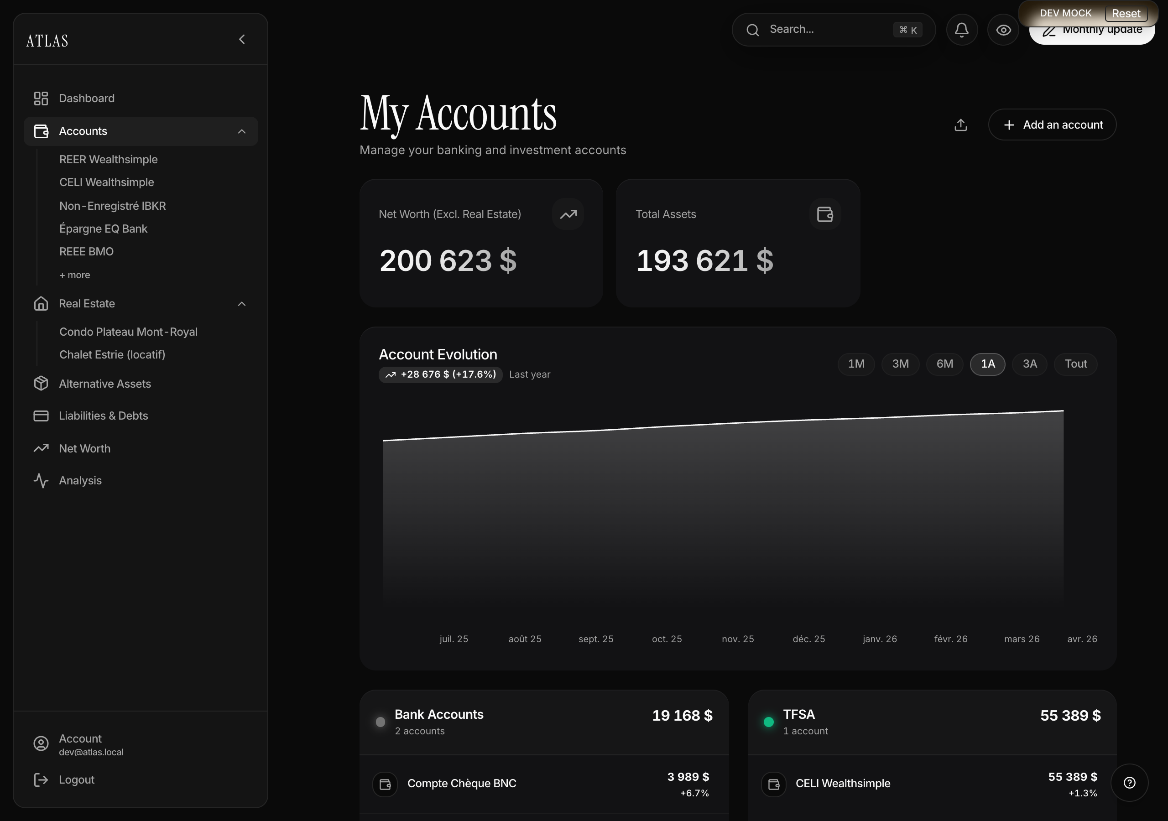Open Chalet Estrie (locatif) property
Viewport: 1168px width, 821px height.
click(x=112, y=354)
